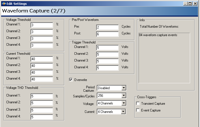
Task: Minimize the Edit Settings window
Action: click(186, 4)
